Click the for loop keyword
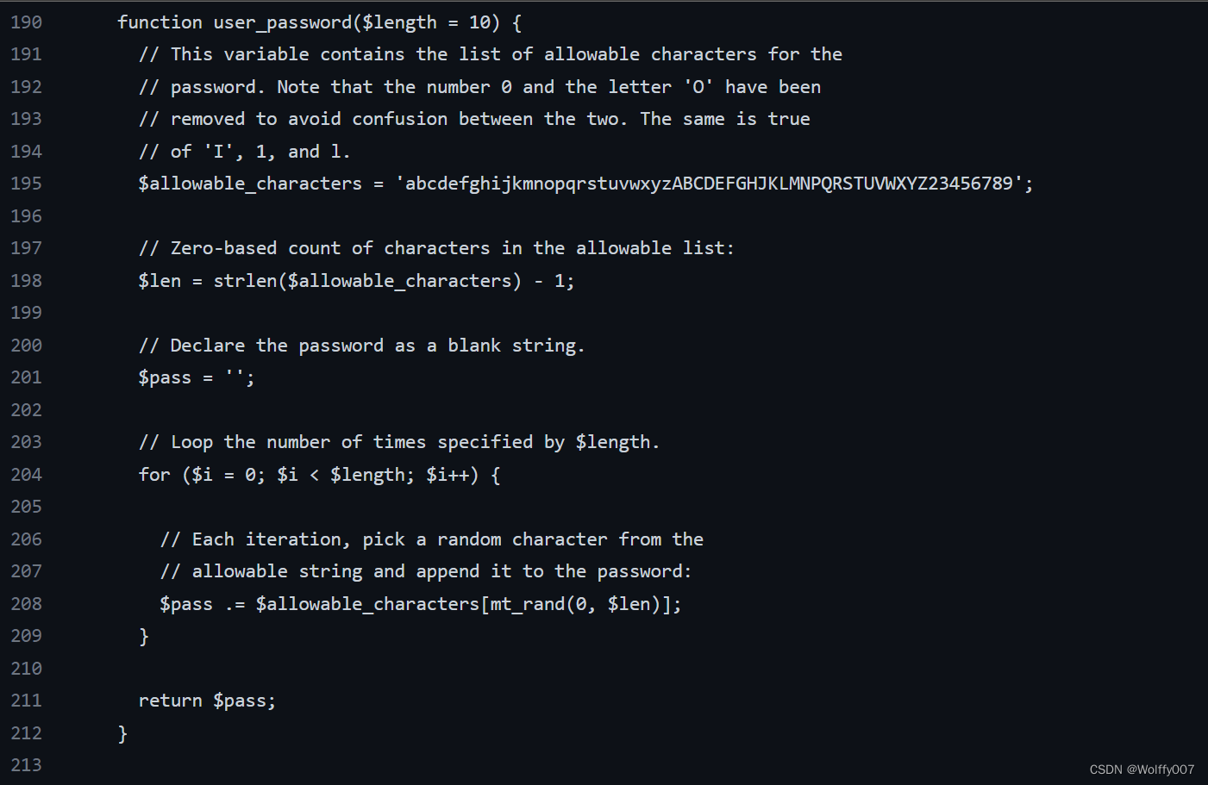 154,475
